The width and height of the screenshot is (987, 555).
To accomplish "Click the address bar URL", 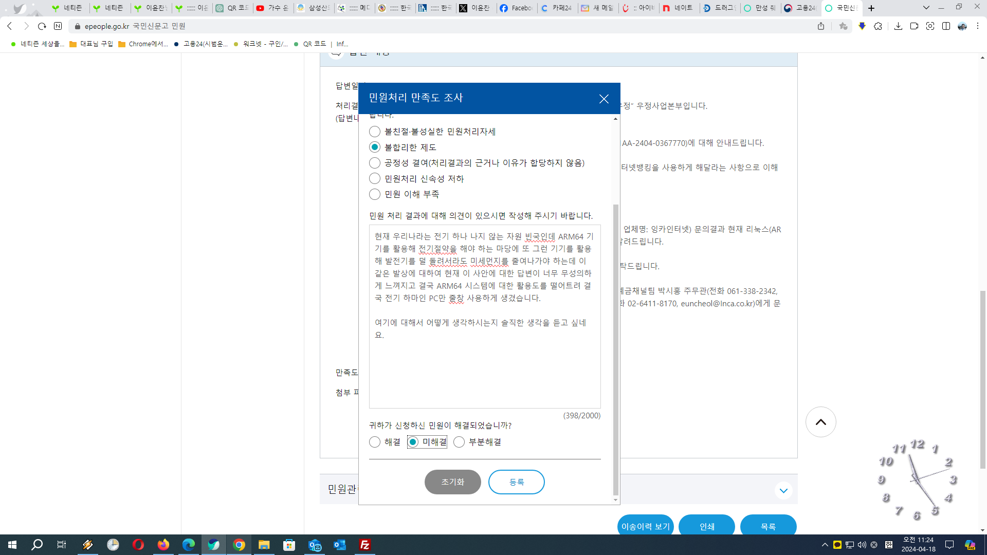I will 135,26.
